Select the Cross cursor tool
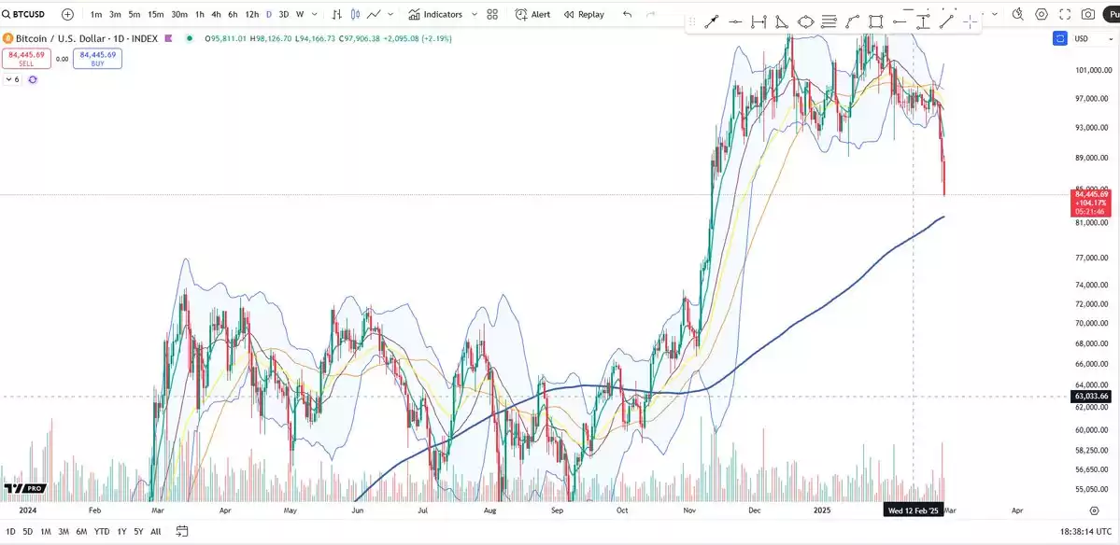This screenshot has height=545, width=1120. 970,22
